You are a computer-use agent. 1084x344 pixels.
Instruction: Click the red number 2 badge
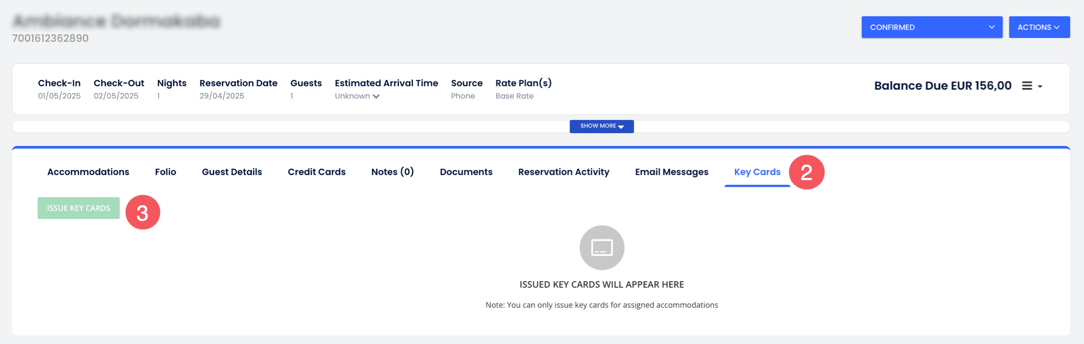click(x=806, y=173)
